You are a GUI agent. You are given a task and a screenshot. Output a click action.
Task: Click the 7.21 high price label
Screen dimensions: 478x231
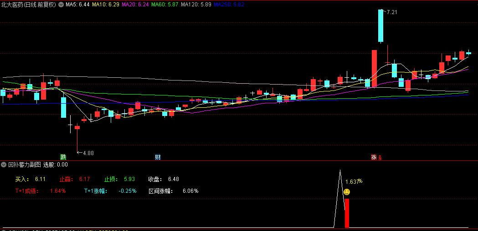coord(392,12)
